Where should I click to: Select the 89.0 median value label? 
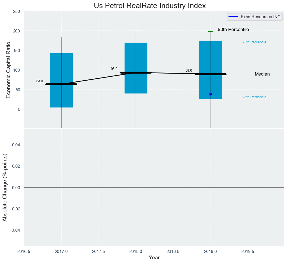click(x=189, y=71)
